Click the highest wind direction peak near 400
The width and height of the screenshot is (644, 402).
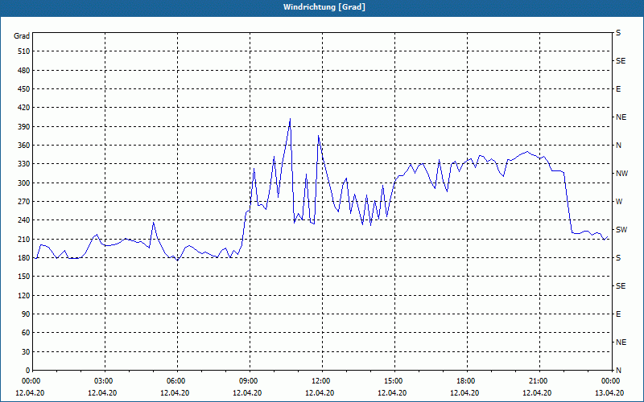click(290, 119)
